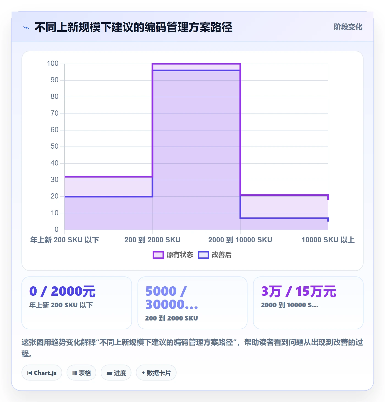385x402 pixels.
Task: Click the 表格 tag chip
Action: point(81,373)
